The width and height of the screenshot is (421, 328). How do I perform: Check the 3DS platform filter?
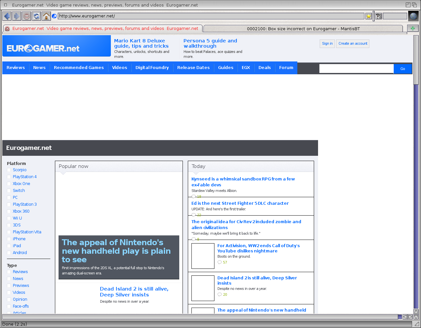(x=9, y=225)
